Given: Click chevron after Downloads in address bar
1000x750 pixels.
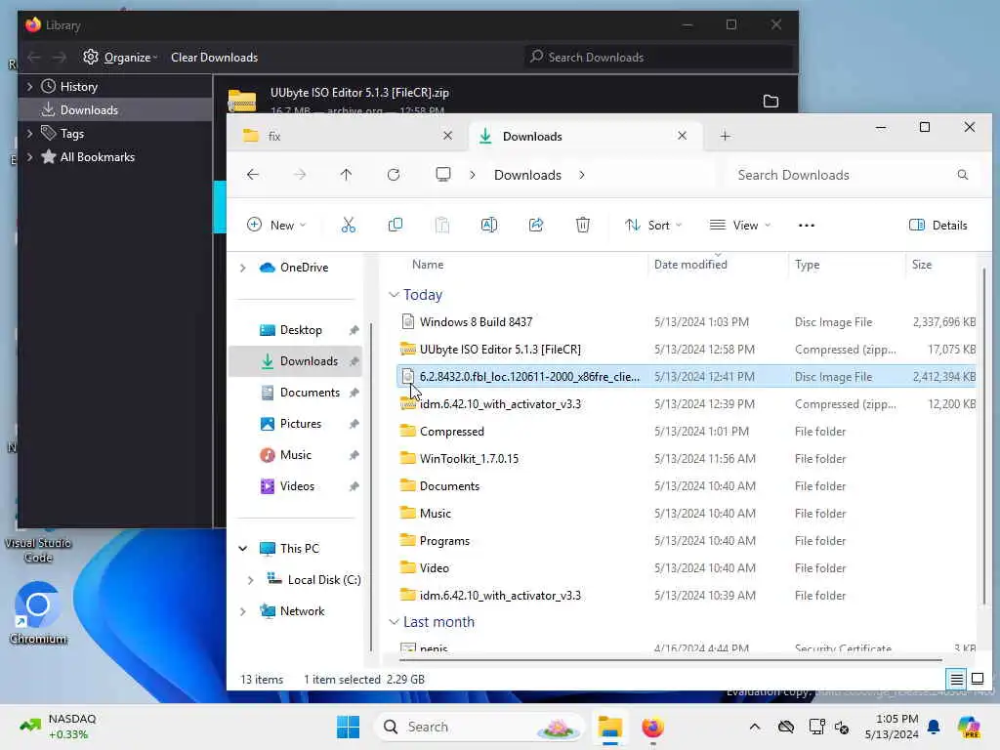Looking at the screenshot, I should click(582, 175).
